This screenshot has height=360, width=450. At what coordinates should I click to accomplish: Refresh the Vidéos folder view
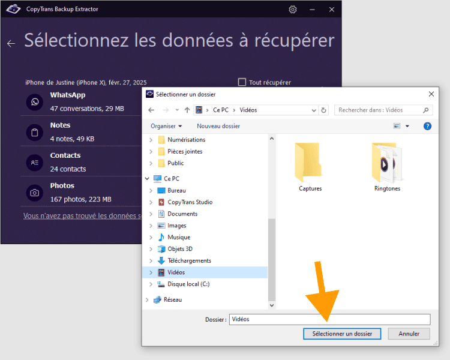tap(324, 110)
